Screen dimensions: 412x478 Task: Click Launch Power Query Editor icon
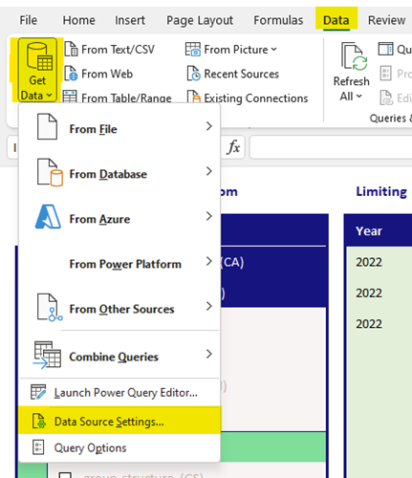[x=38, y=392]
